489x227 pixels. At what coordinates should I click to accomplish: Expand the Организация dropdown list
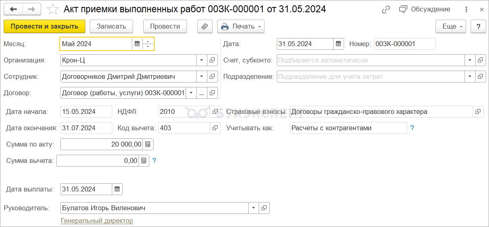(202, 60)
